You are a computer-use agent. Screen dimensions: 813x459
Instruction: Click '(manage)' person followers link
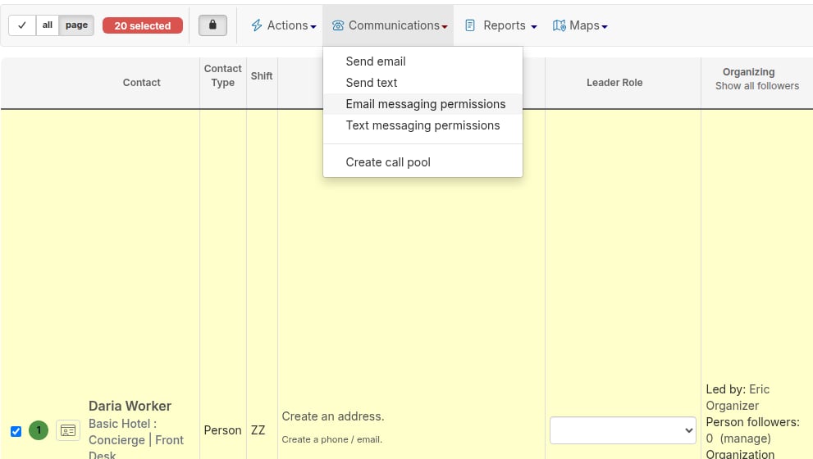(745, 439)
